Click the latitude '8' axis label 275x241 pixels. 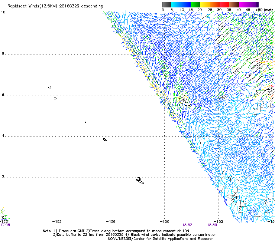click(x=3, y=53)
